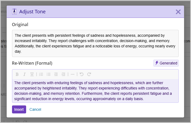Image resolution: width=191 pixels, height=123 pixels.
Task: Click the Adjust Tone dialog title
Action: 32,12
